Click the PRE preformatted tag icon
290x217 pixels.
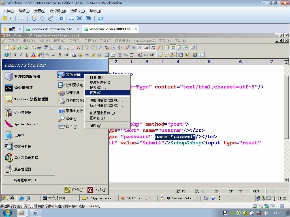pos(125,55)
